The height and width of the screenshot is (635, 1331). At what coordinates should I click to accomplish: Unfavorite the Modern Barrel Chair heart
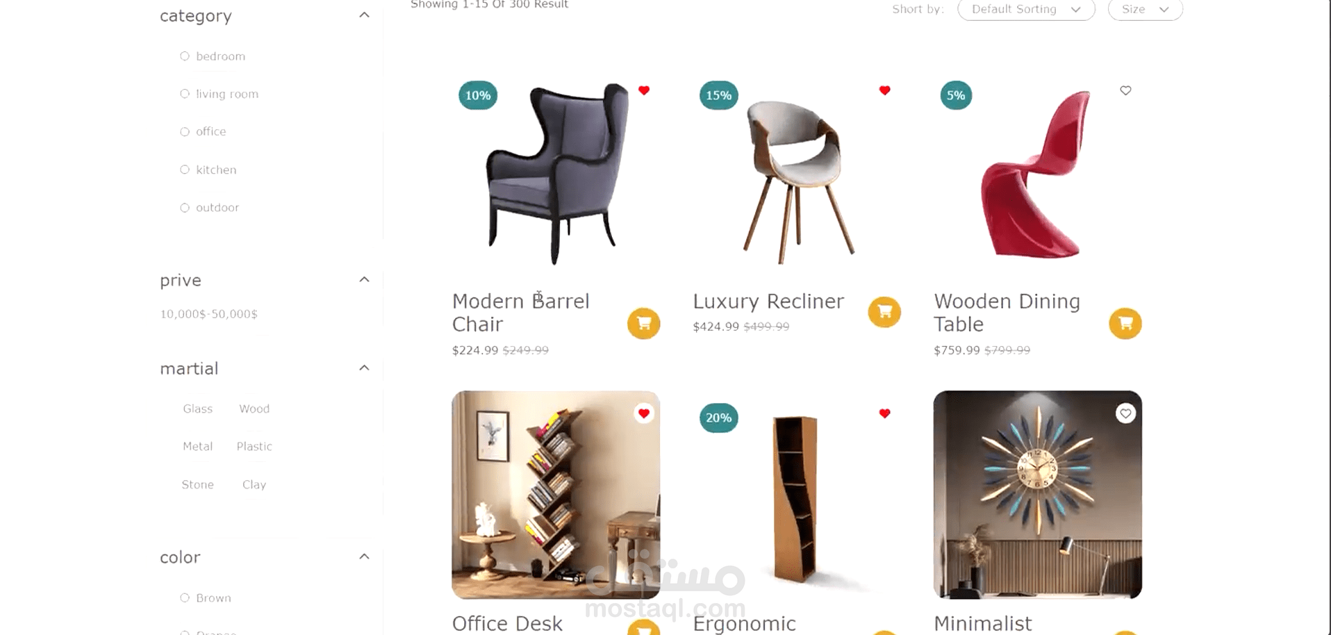point(644,90)
